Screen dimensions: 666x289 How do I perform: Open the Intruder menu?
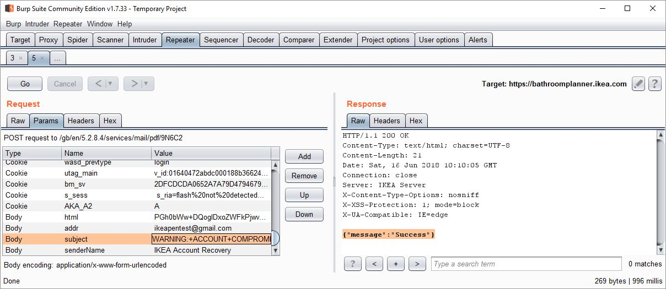click(37, 24)
